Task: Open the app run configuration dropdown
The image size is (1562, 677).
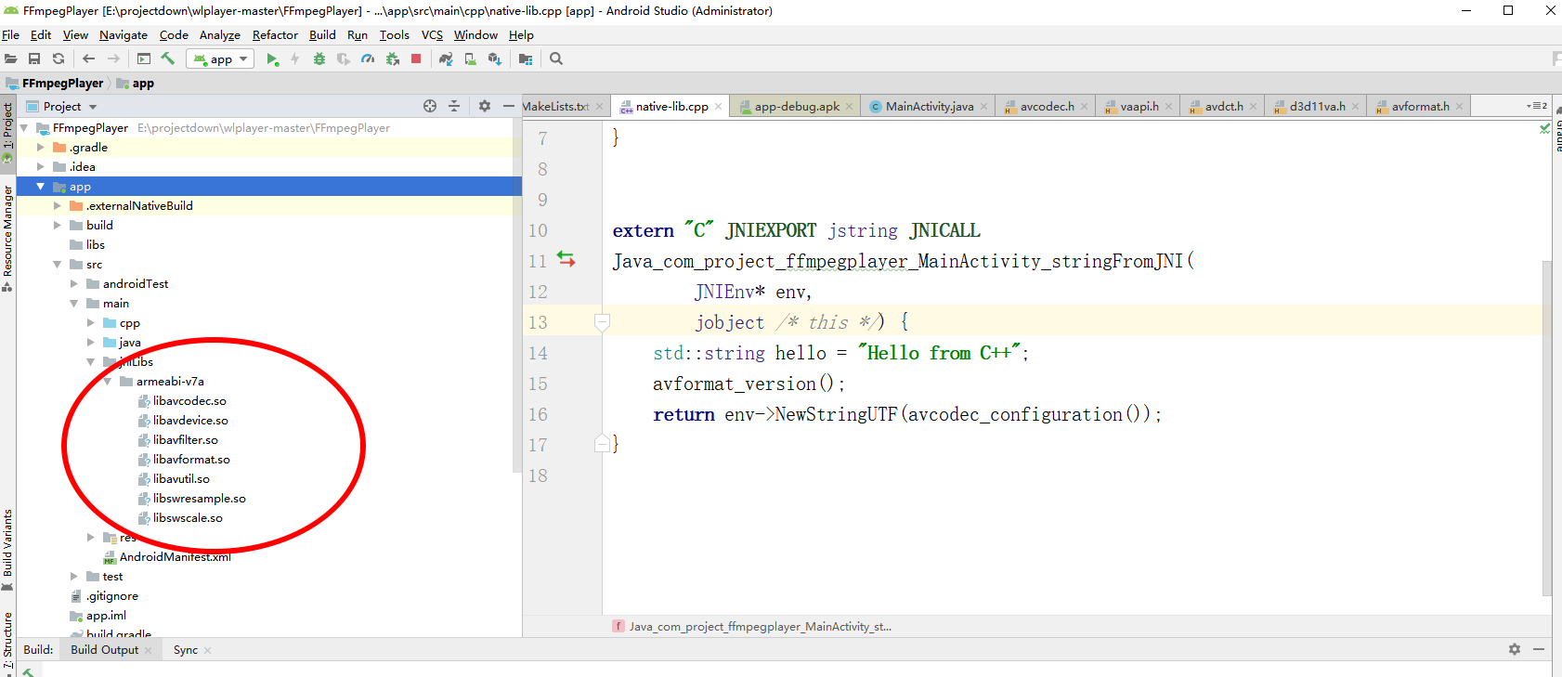Action: [222, 59]
